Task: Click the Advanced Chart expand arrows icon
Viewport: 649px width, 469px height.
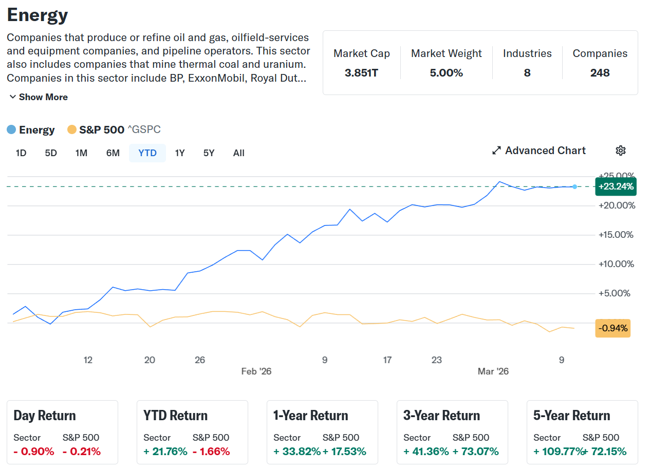Action: point(496,151)
